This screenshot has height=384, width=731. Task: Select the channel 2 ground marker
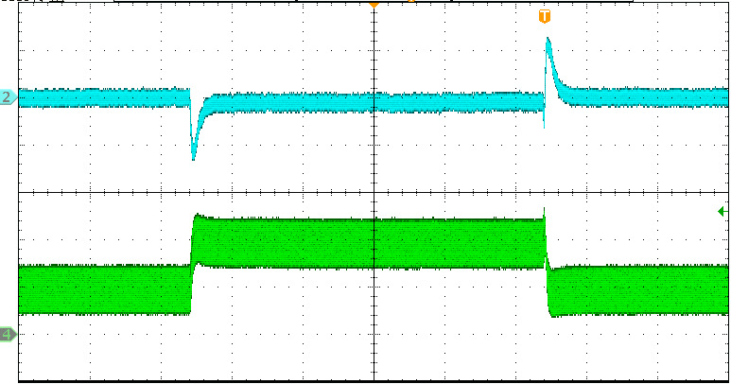pyautogui.click(x=8, y=97)
